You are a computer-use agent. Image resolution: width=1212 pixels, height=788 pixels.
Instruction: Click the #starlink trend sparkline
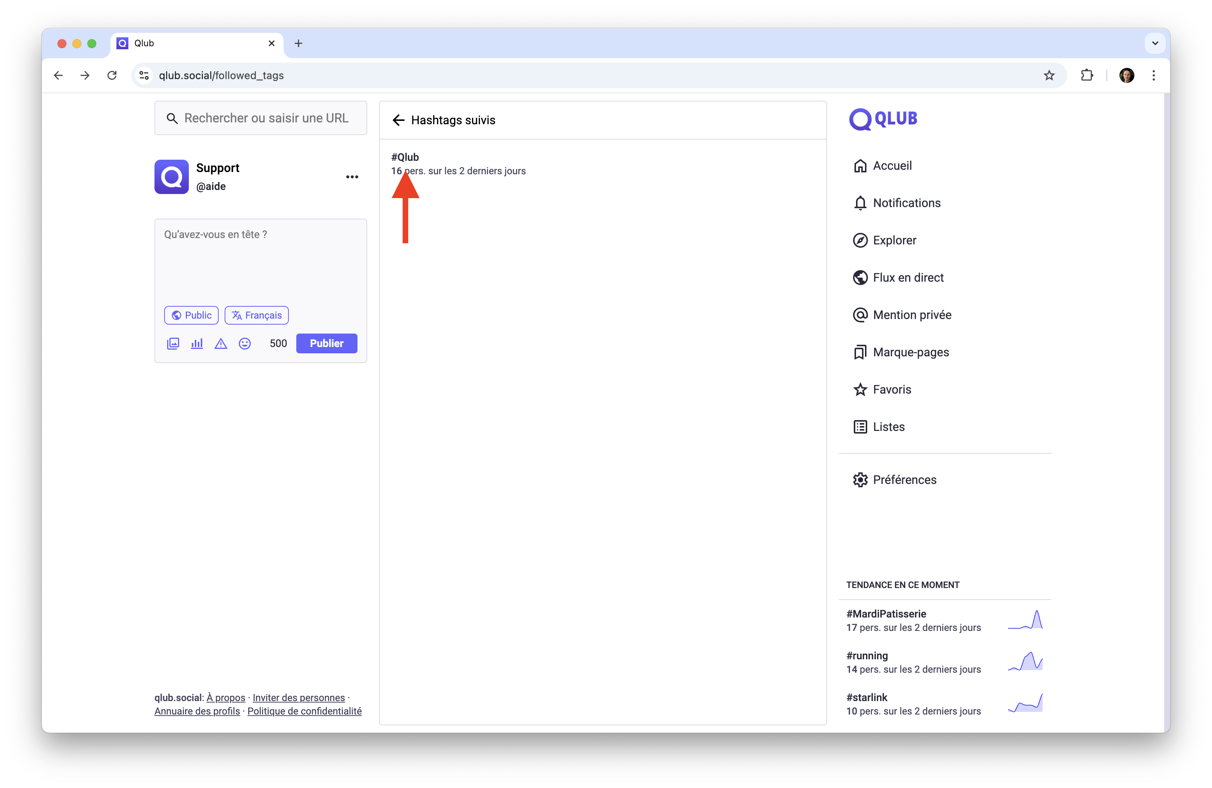click(x=1025, y=704)
